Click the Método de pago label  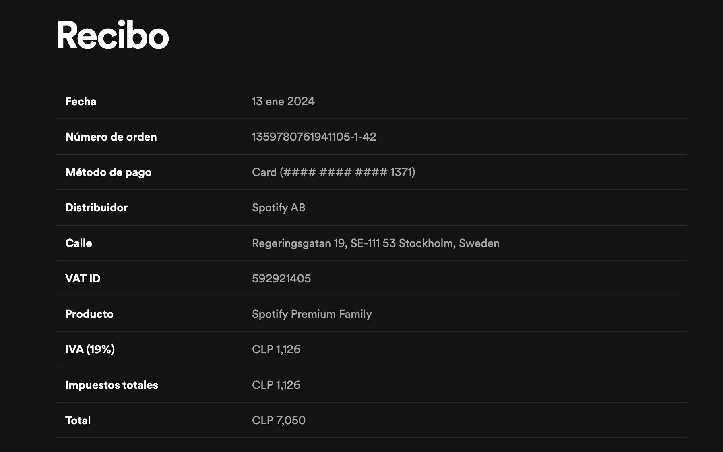[108, 172]
